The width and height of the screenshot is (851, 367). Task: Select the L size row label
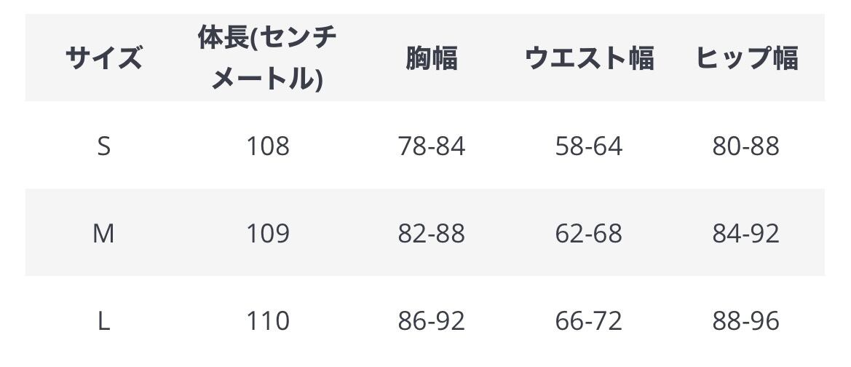point(103,321)
